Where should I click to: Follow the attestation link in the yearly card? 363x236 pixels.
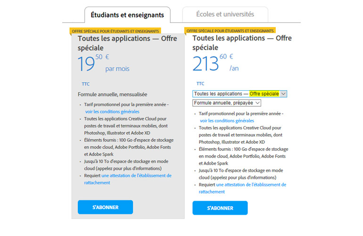click(251, 185)
